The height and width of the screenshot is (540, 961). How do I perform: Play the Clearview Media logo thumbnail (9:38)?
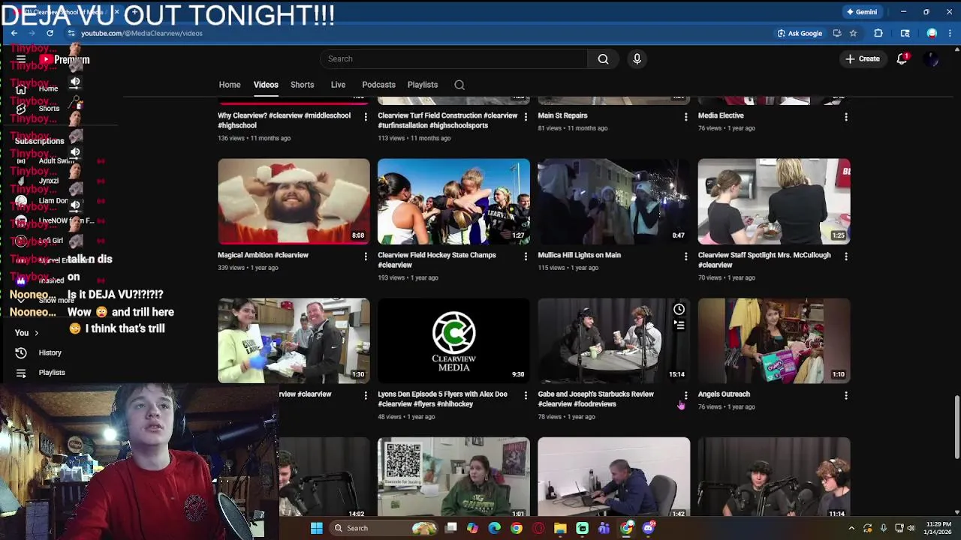453,340
